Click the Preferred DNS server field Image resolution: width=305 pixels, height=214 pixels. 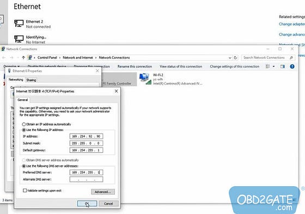pyautogui.click(x=86, y=173)
